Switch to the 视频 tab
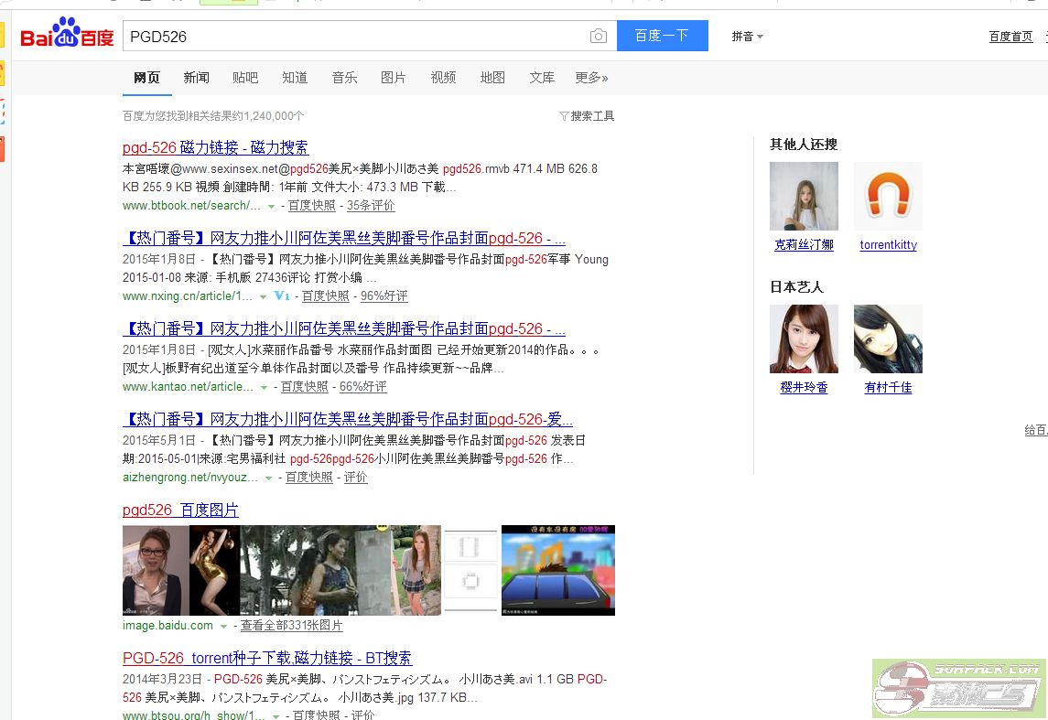Viewport: 1048px width, 720px height. pyautogui.click(x=443, y=78)
